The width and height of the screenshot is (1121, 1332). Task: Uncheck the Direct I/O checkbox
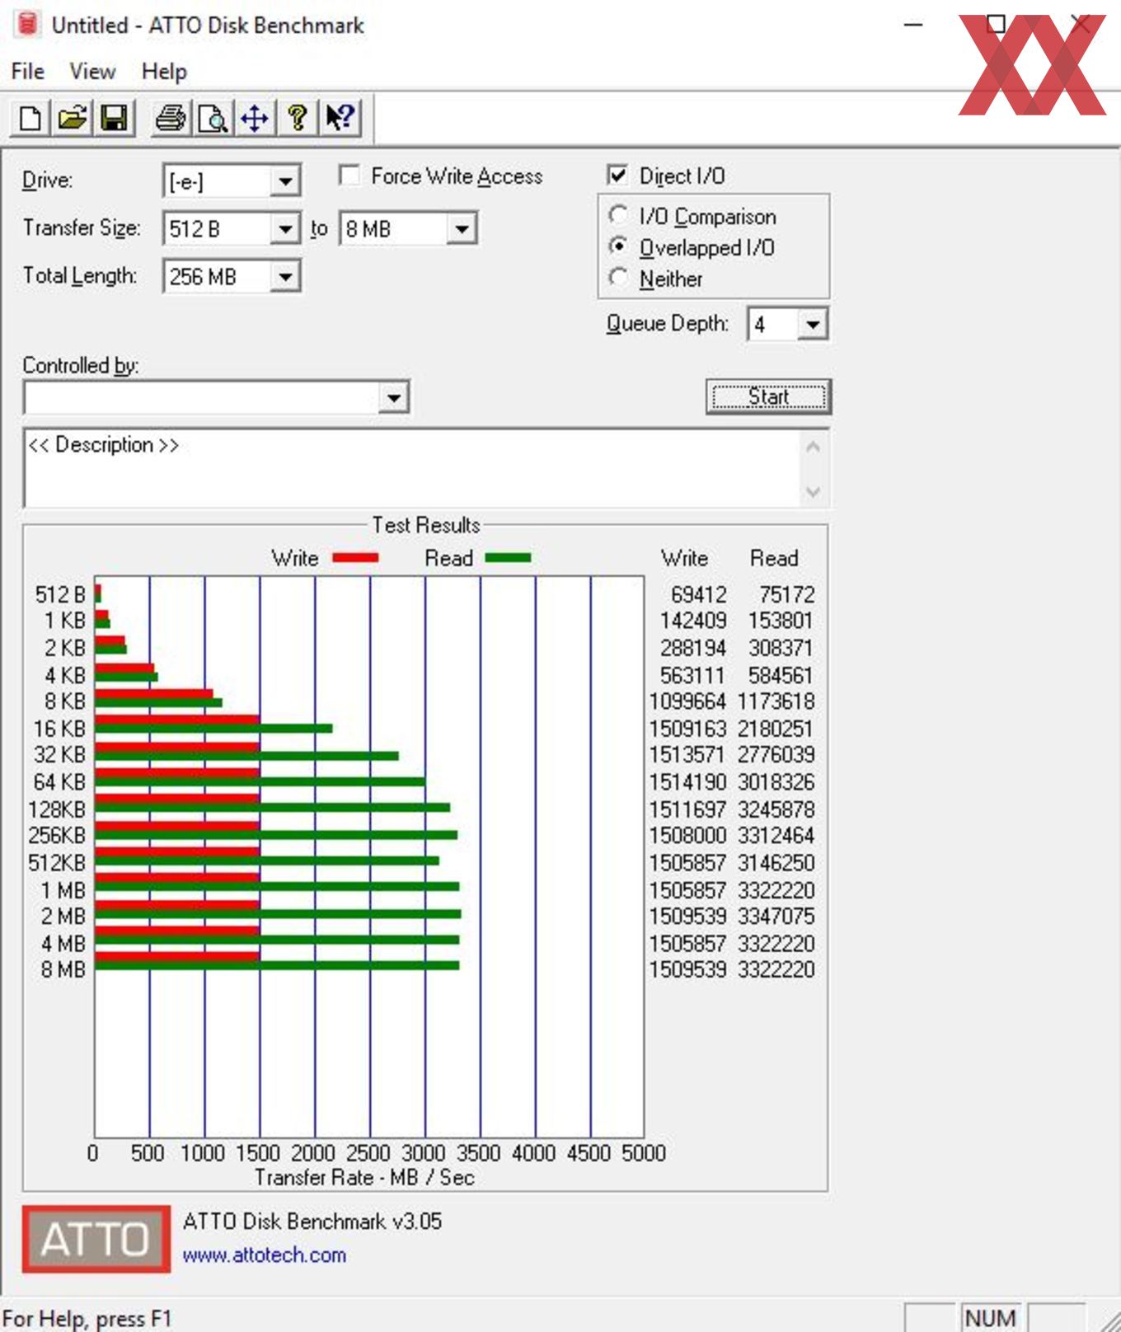(617, 175)
